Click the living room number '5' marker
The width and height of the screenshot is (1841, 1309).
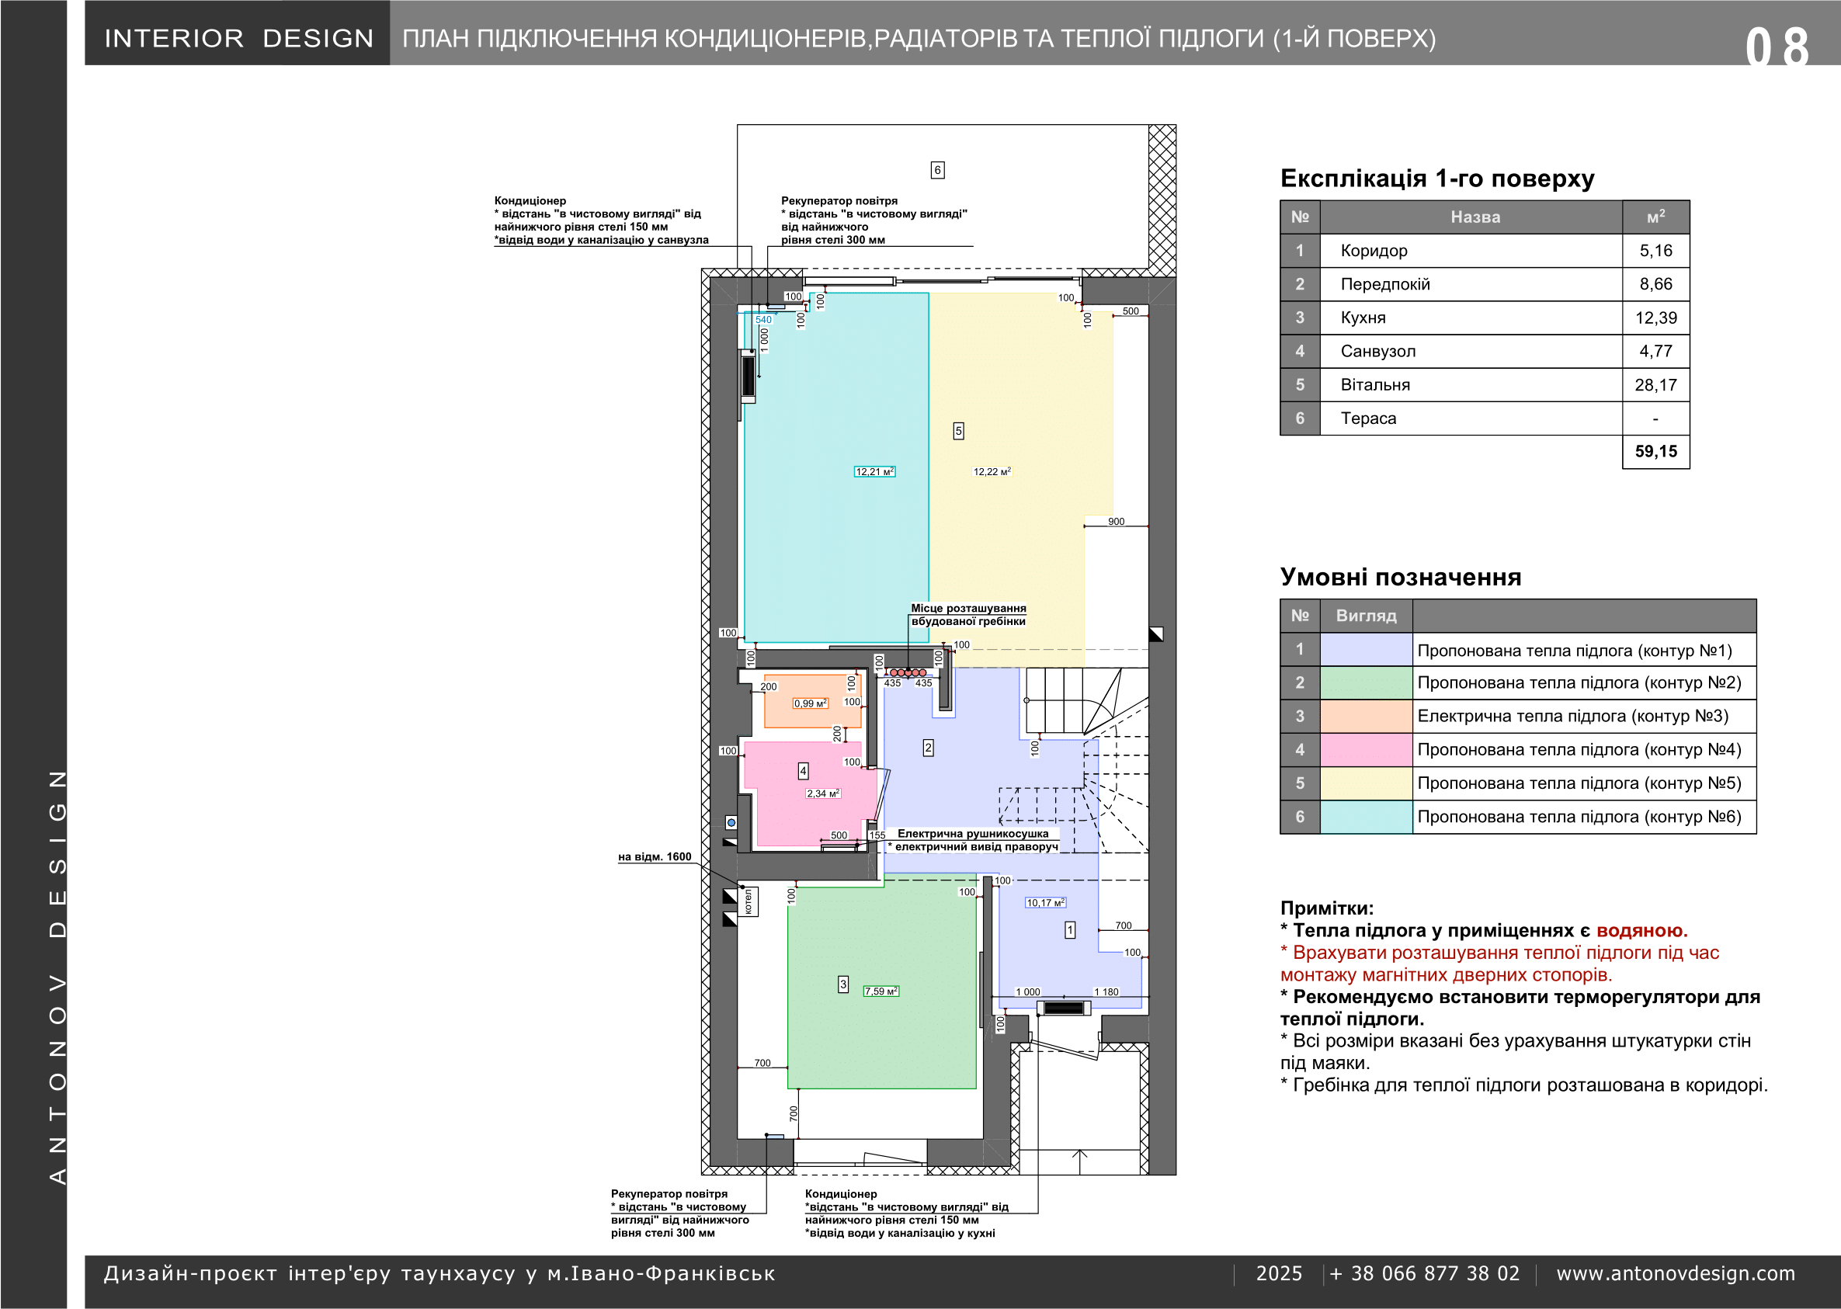(958, 431)
